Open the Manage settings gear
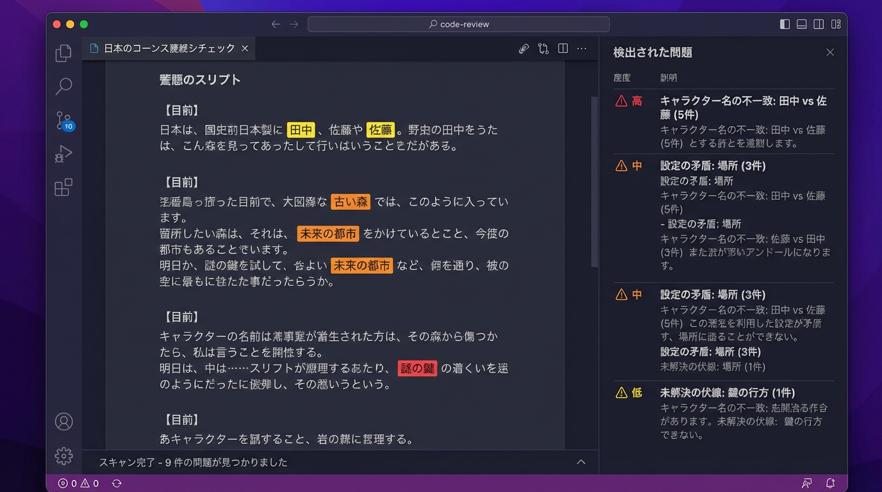 pyautogui.click(x=63, y=456)
